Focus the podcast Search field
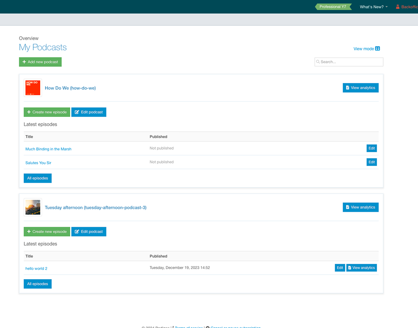 (x=349, y=62)
